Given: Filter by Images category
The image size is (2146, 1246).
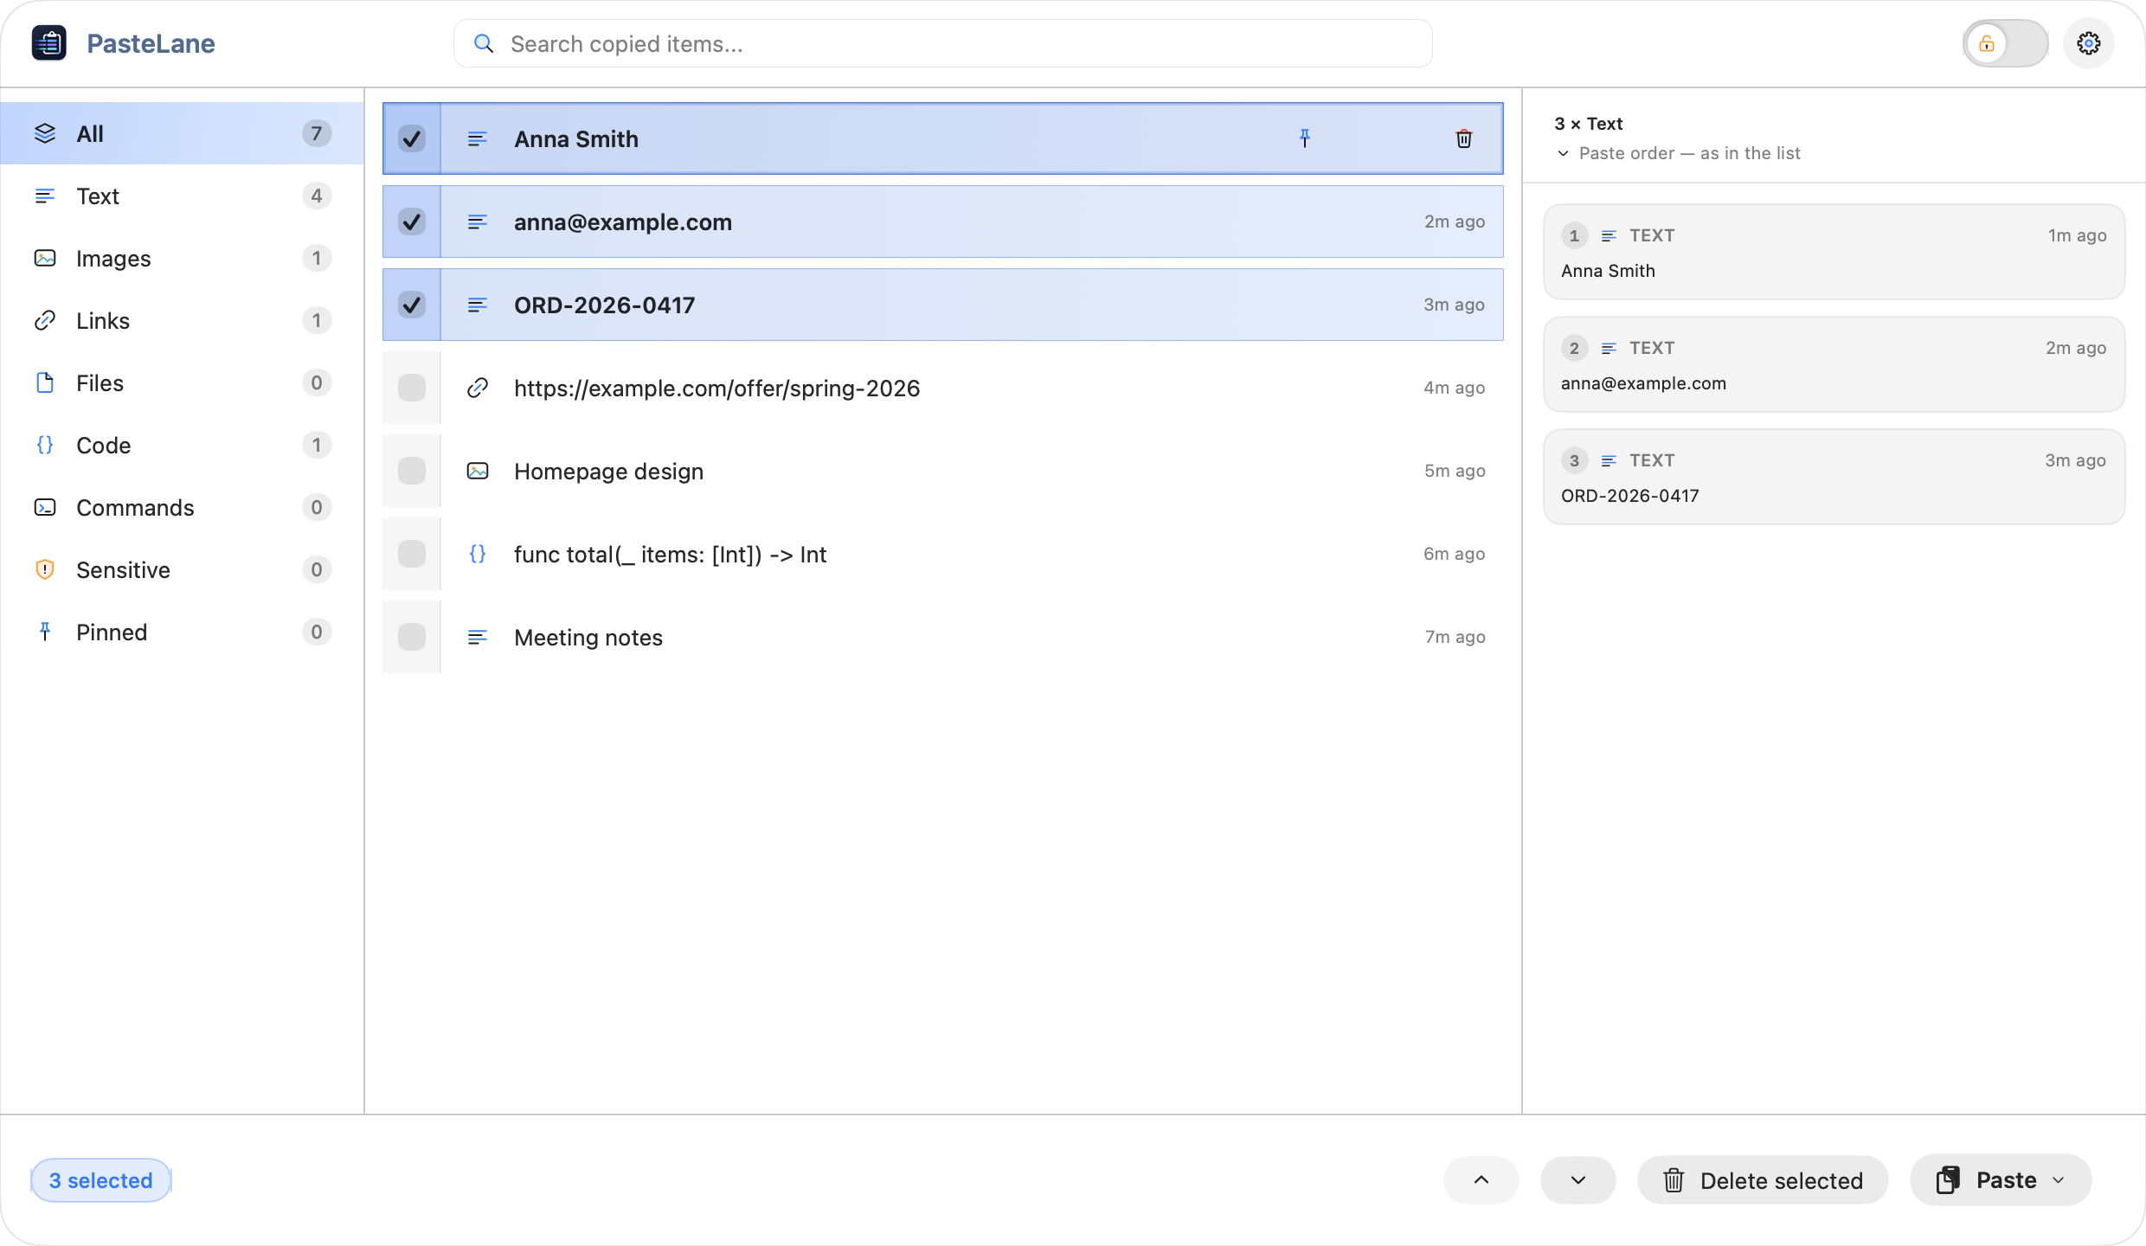Looking at the screenshot, I should [182, 258].
